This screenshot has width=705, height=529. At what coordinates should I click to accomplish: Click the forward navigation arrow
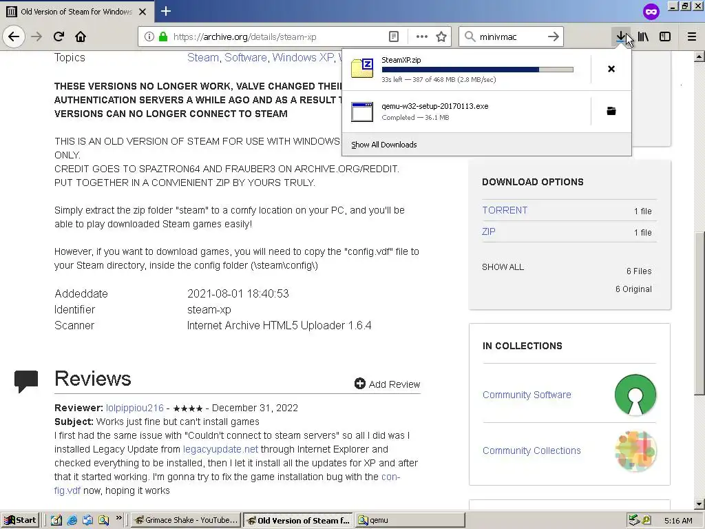pos(36,37)
